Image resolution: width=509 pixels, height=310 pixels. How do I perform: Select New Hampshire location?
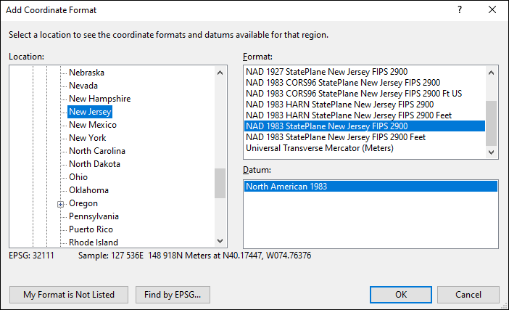point(99,99)
